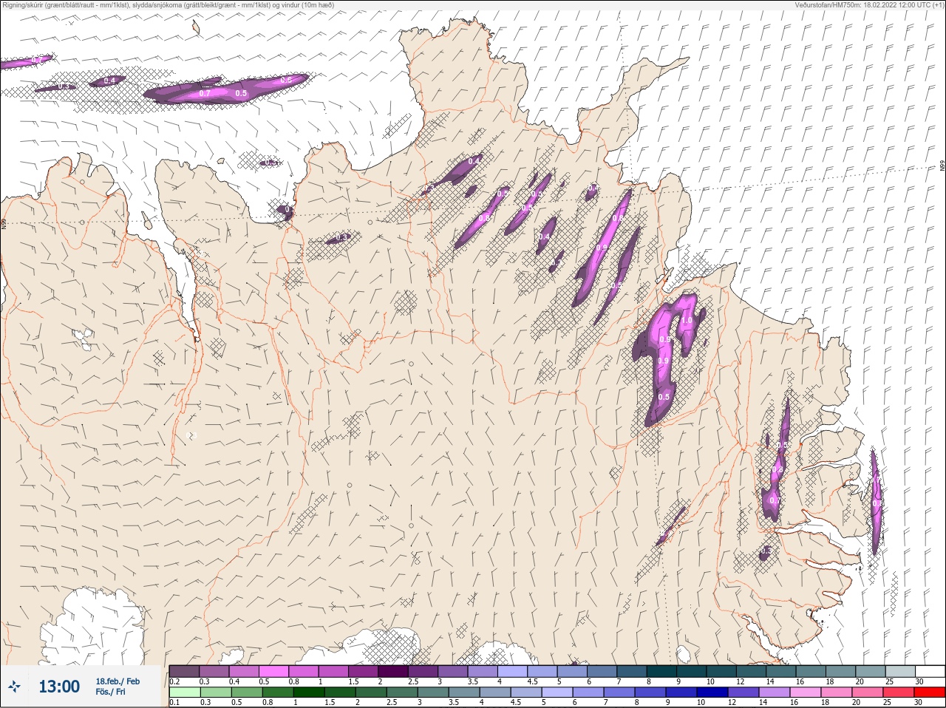The image size is (946, 708).
Task: Click the '18.feb./ Feb' date text
Action: point(118,681)
